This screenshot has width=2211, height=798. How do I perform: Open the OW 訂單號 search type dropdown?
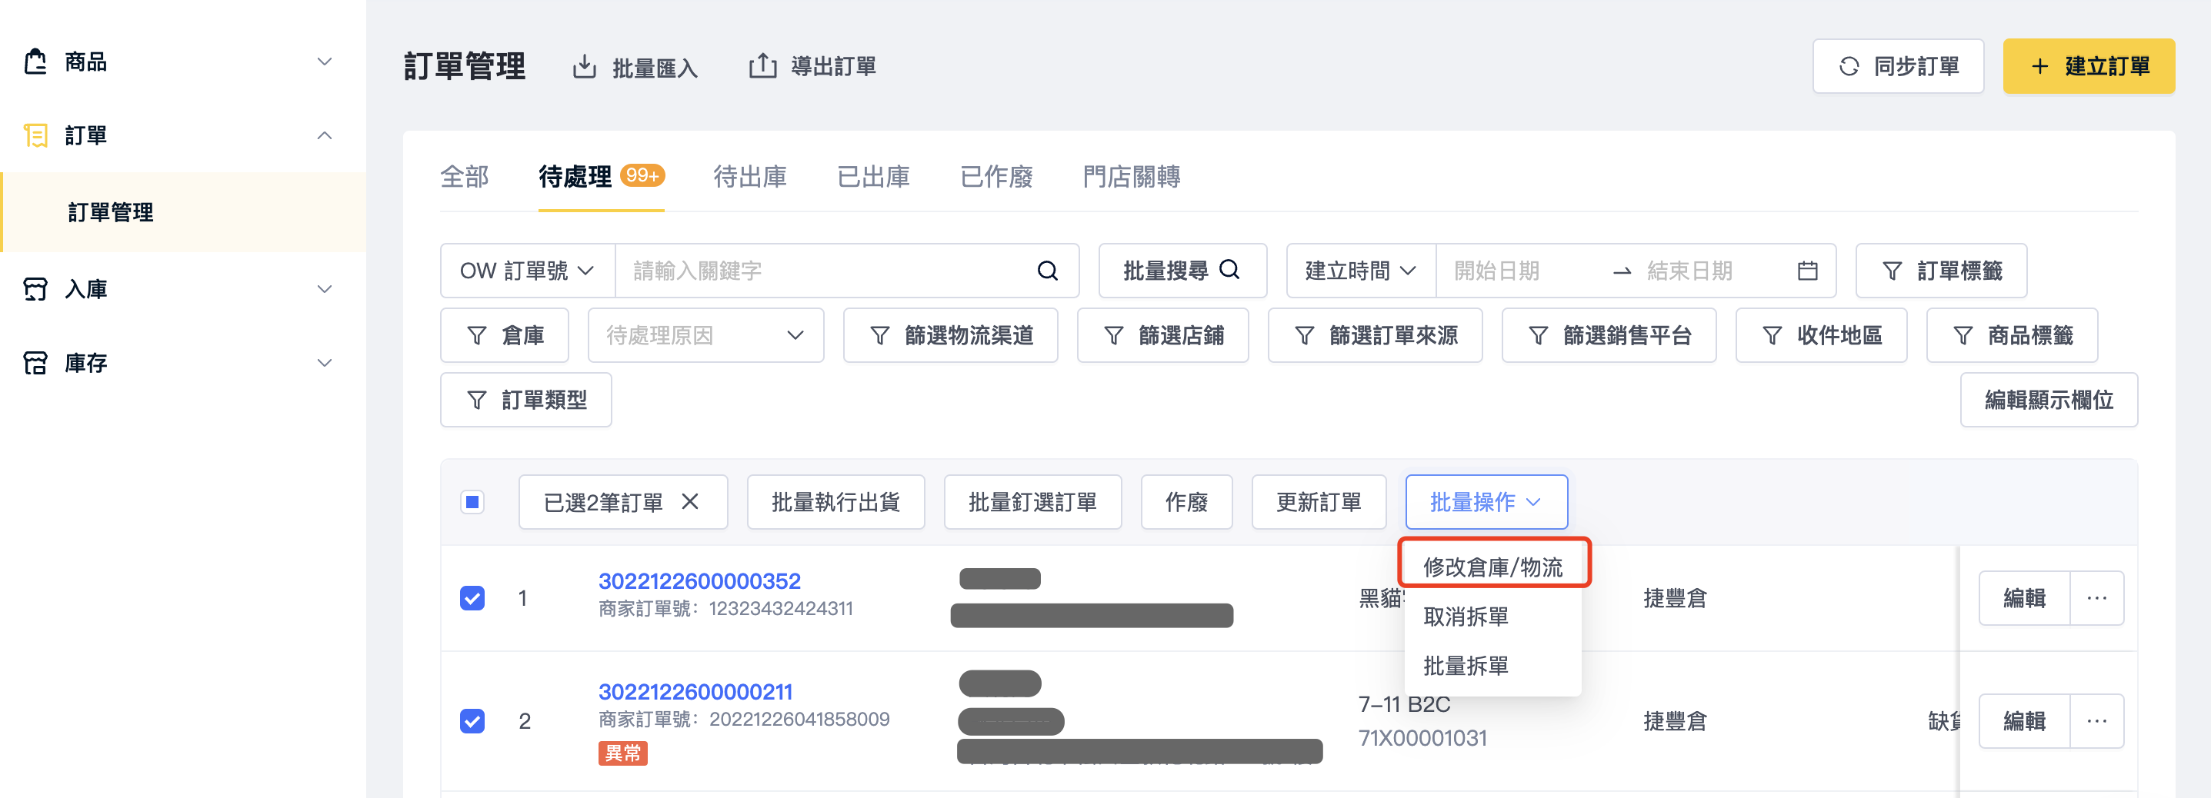click(527, 271)
